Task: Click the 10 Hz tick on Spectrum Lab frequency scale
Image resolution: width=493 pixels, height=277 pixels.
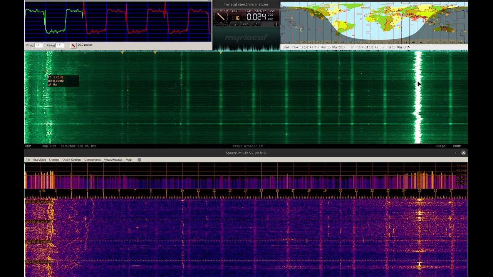Action: (182, 191)
